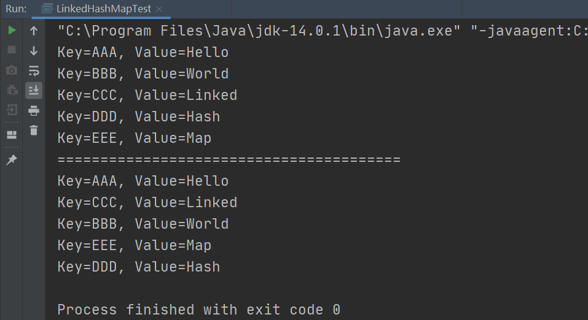Click the first 'Key=AAA, Value=Hello' output line
The width and height of the screenshot is (588, 320).
[143, 53]
